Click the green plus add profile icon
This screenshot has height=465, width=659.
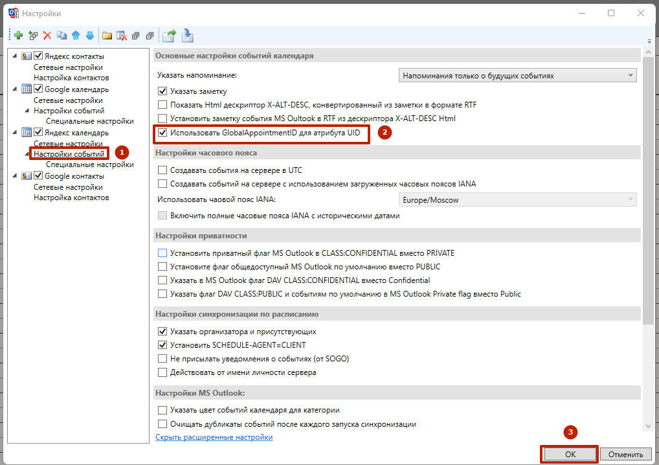click(19, 36)
